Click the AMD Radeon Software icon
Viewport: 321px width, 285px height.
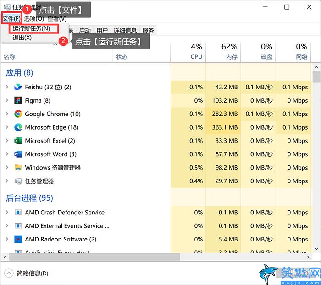[x=18, y=239]
